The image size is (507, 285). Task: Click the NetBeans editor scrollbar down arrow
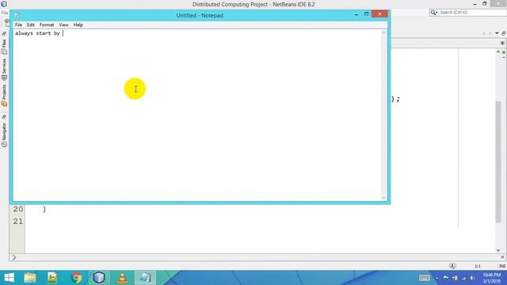tap(498, 250)
